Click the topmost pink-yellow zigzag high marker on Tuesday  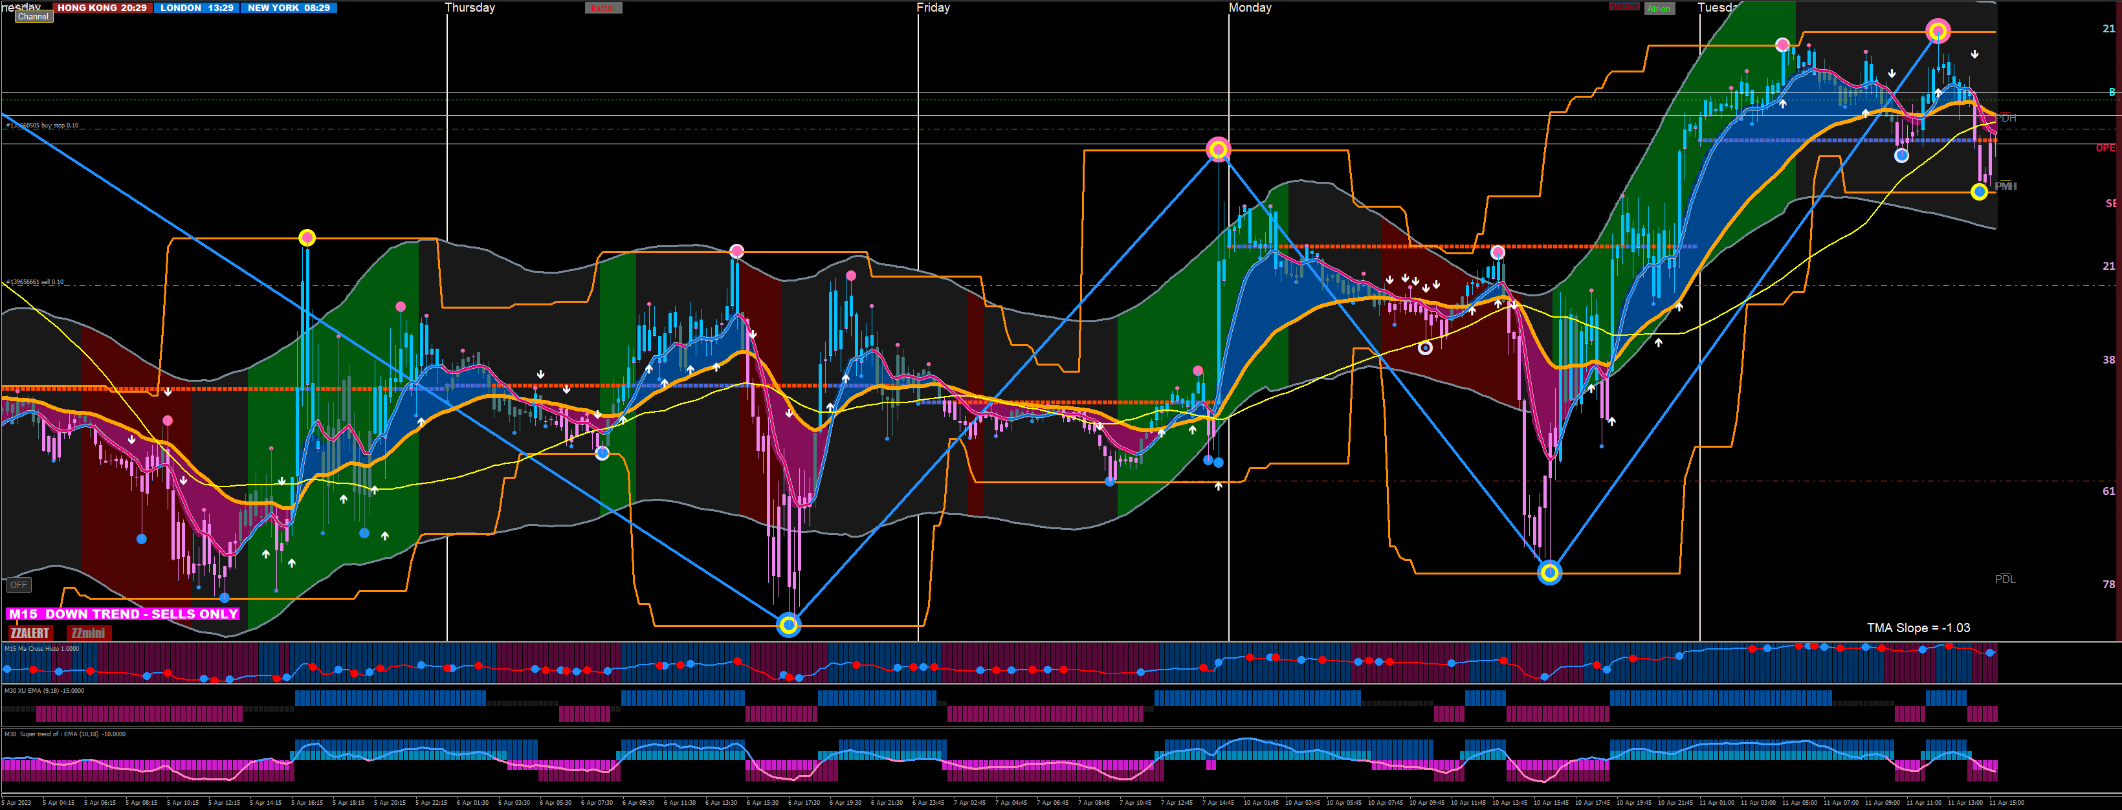click(1938, 31)
